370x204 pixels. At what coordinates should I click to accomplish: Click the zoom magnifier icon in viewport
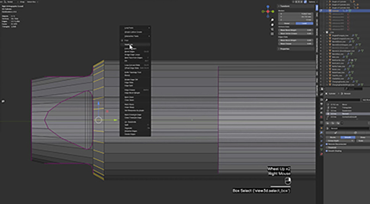pos(272,20)
